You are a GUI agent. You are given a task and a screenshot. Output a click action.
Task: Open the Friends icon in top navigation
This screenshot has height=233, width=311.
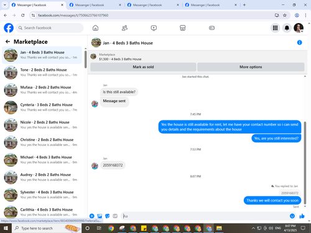pyautogui.click(x=124, y=28)
